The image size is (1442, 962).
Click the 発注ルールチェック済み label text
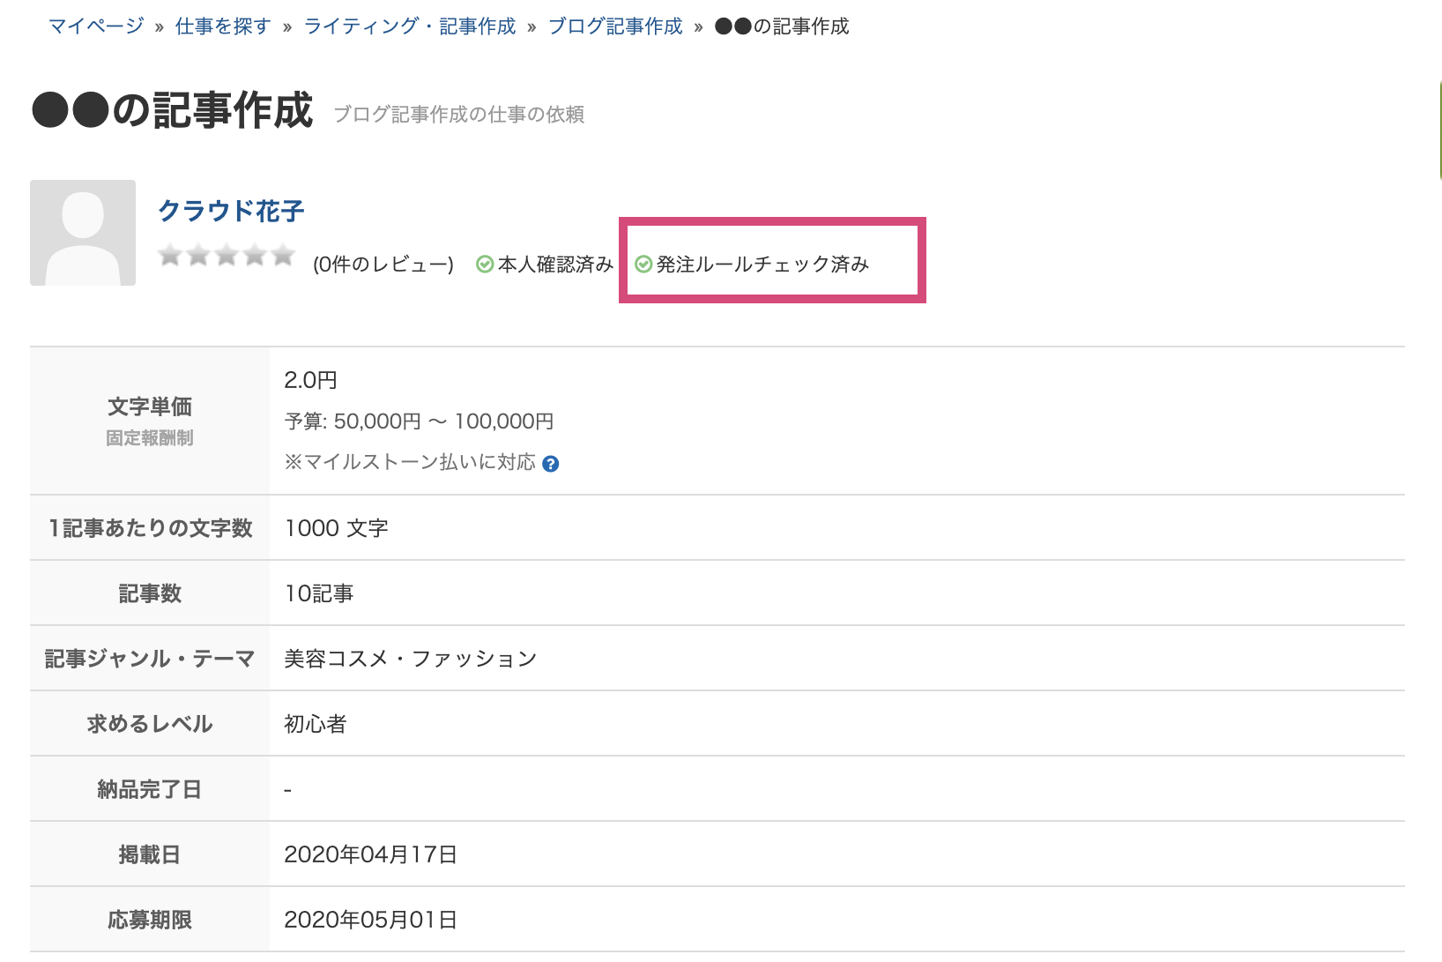point(762,265)
